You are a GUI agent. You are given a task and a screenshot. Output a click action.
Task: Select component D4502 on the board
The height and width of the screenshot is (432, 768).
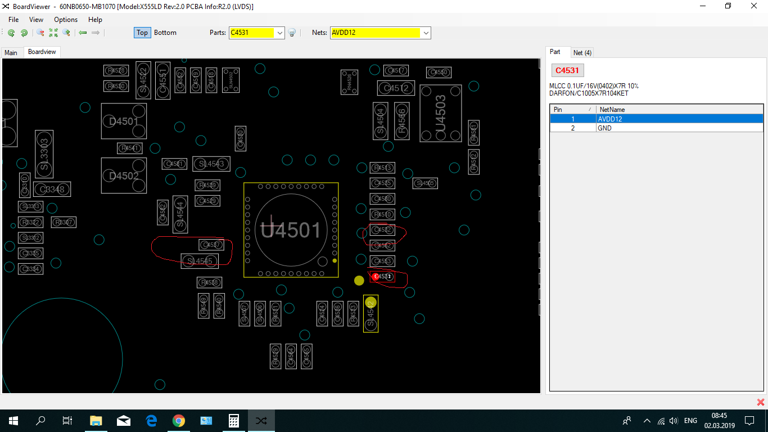coord(124,175)
